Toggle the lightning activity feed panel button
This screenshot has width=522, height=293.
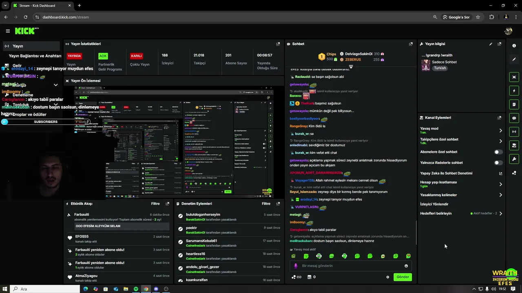pyautogui.click(x=514, y=91)
